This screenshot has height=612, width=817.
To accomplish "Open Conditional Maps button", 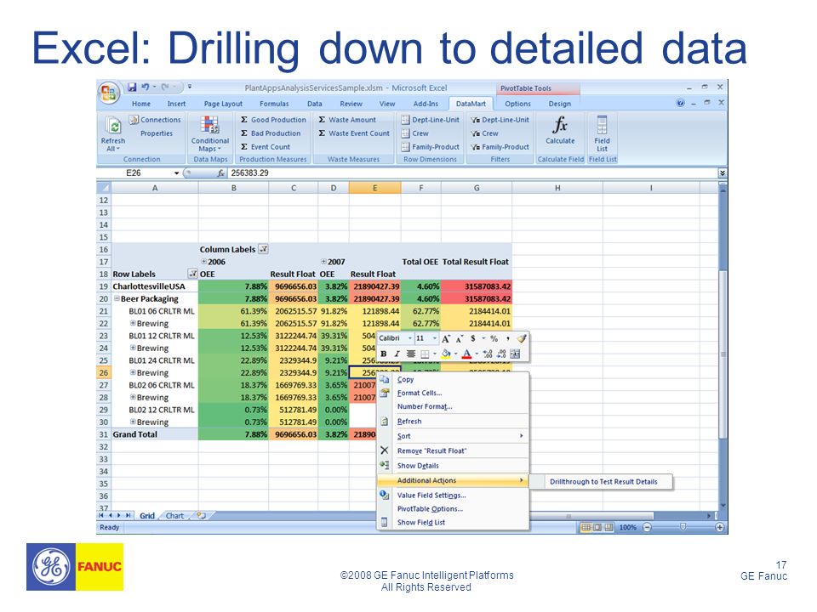I will (210, 133).
